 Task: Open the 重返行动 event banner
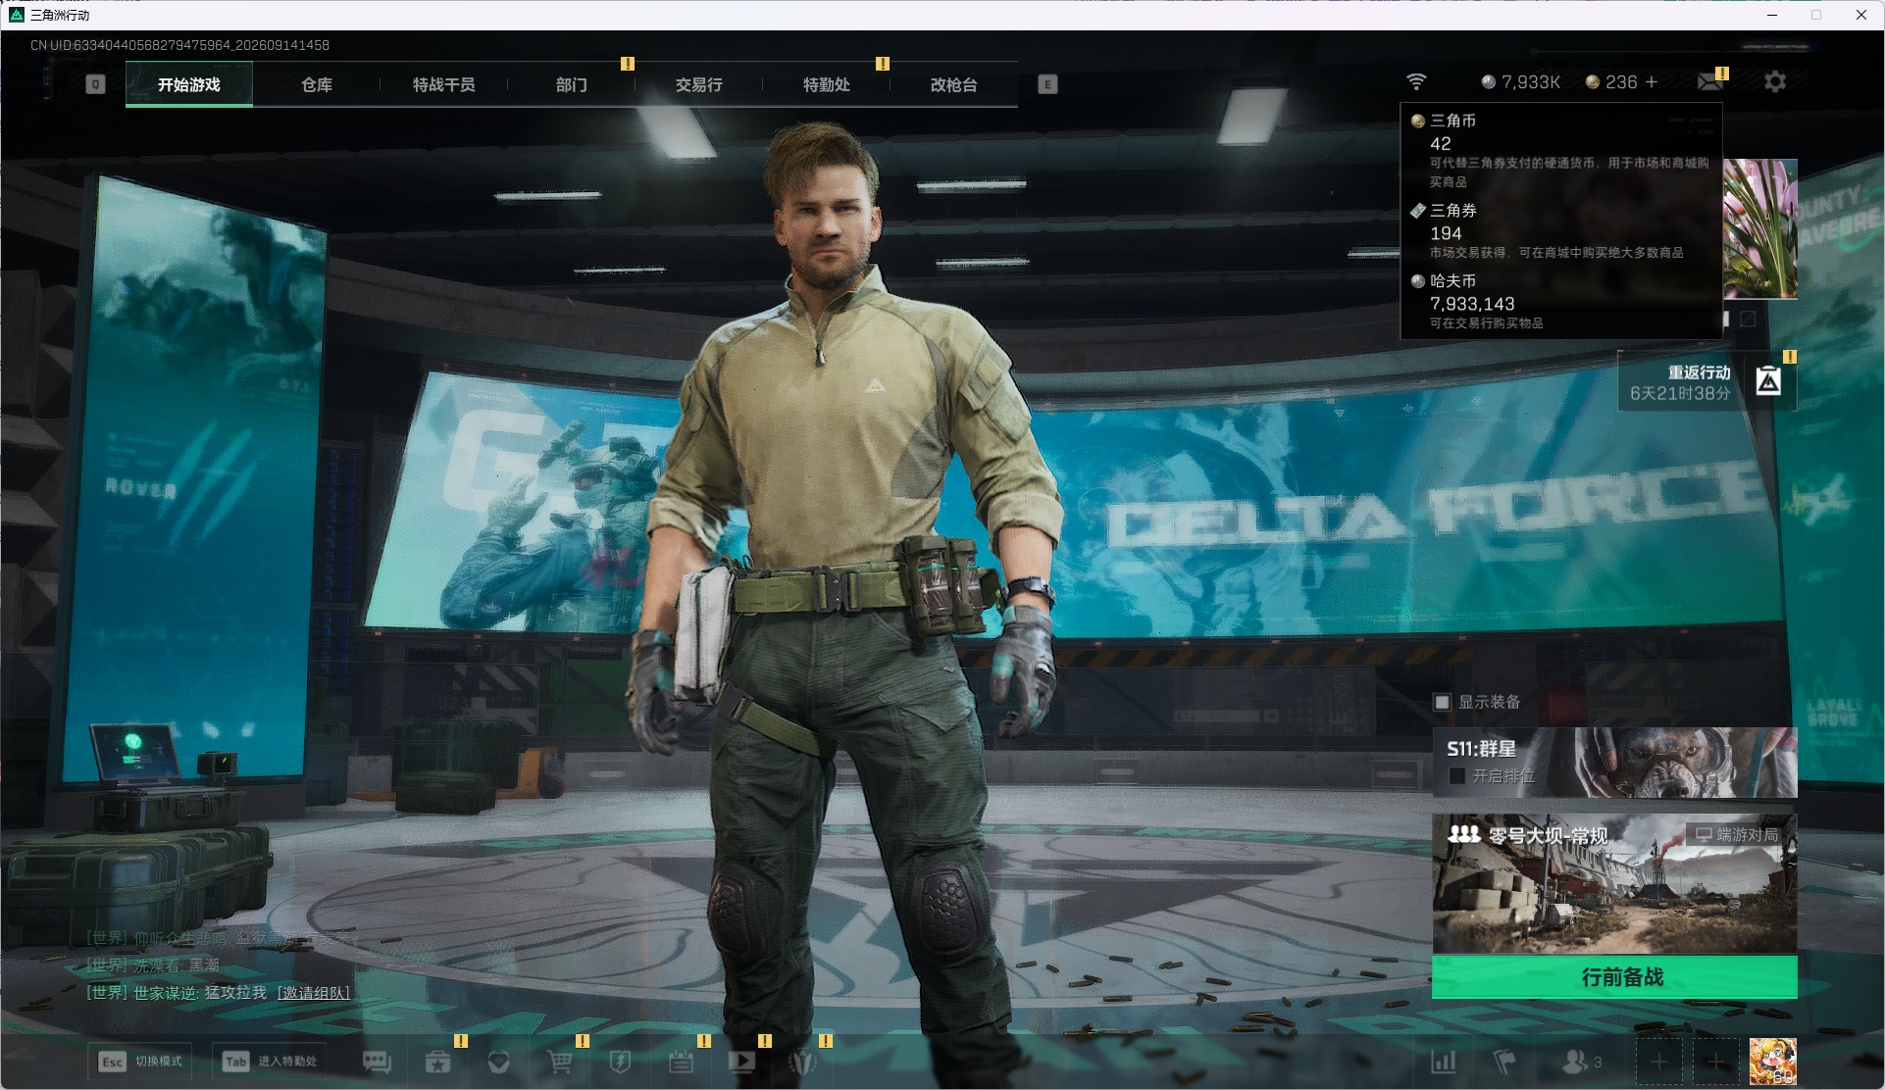coord(1707,381)
